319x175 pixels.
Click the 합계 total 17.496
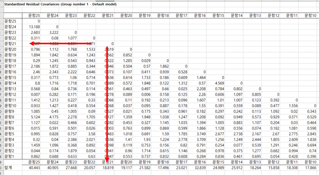click(163, 168)
